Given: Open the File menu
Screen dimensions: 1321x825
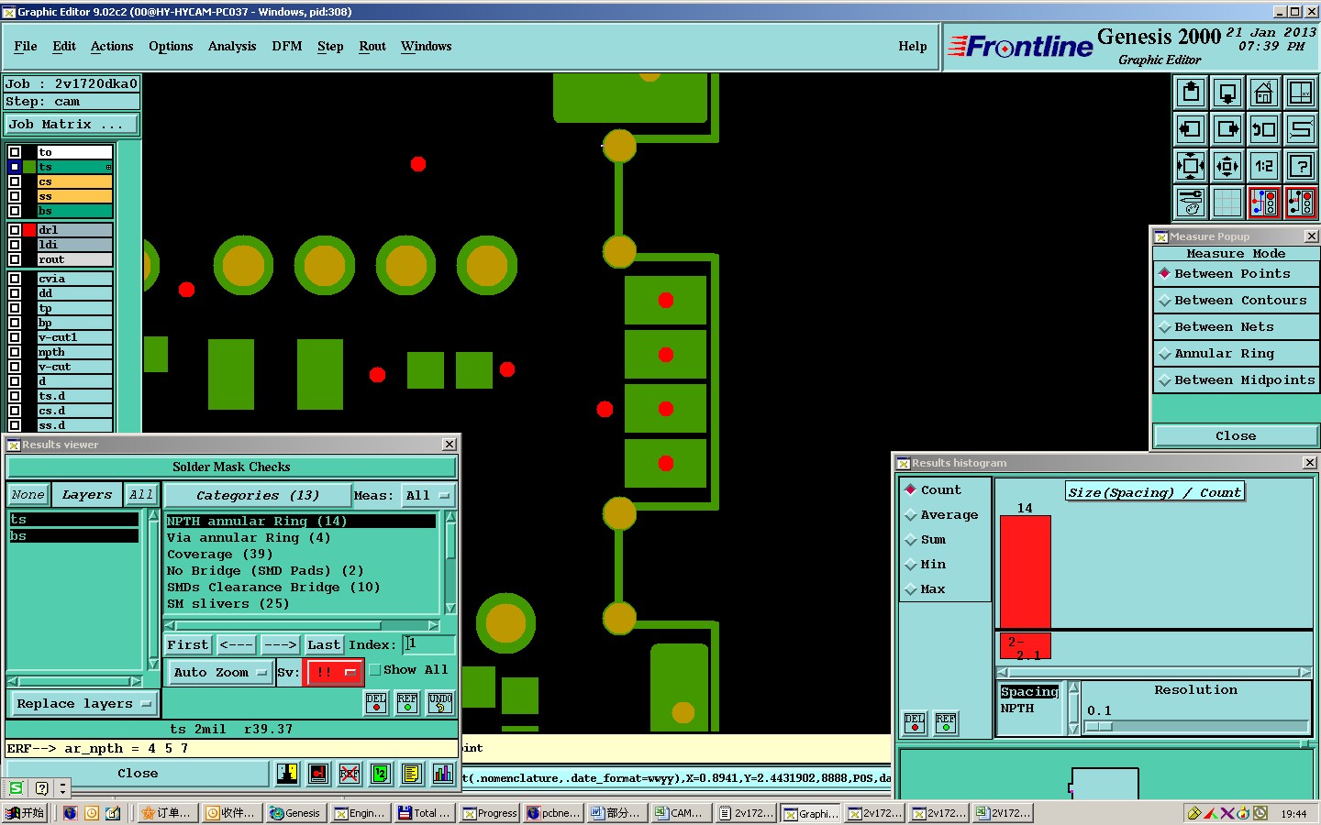Looking at the screenshot, I should coord(26,46).
